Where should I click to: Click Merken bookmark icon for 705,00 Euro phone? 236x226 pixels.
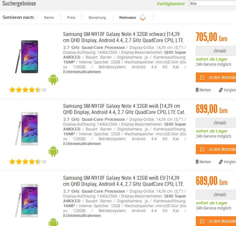tap(197, 90)
